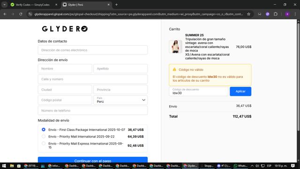
Task: Focus the Ciudad field
Action: (x=65, y=90)
